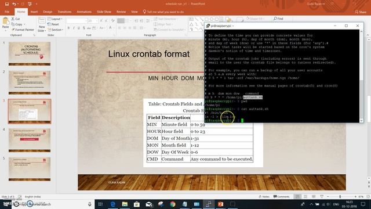The width and height of the screenshot is (371, 209).
Task: Open Task View on the taskbar
Action: tap(100, 204)
